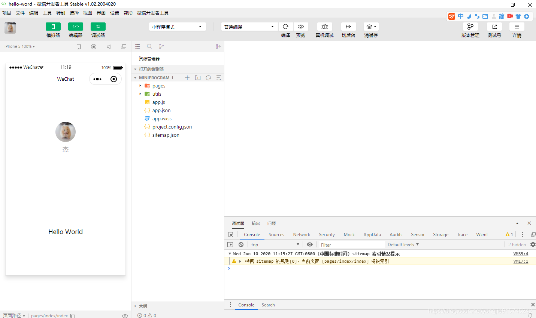Click the test account icon

point(494,27)
